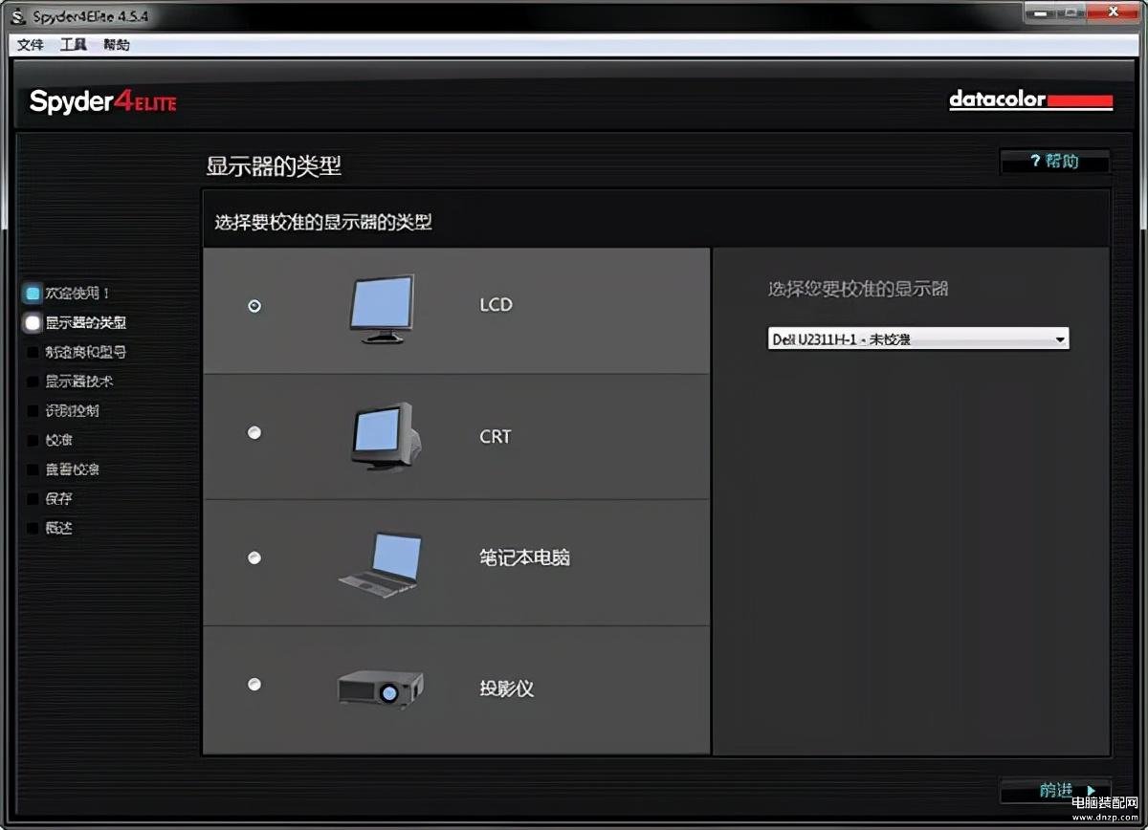This screenshot has height=830, width=1148.
Task: Click the 显示器的类型 page title
Action: point(274,166)
